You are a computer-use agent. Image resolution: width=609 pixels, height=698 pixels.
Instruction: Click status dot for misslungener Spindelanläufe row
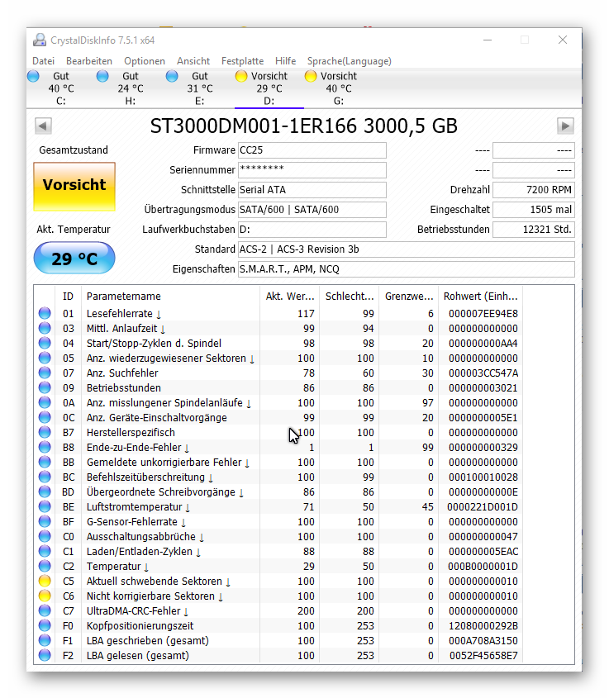click(45, 403)
